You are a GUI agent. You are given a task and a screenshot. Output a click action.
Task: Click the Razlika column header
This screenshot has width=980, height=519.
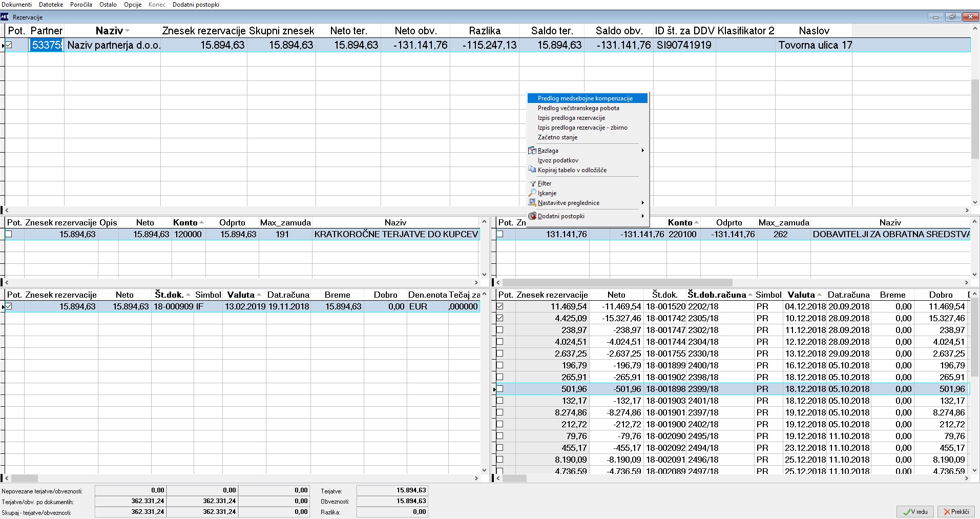(x=485, y=31)
